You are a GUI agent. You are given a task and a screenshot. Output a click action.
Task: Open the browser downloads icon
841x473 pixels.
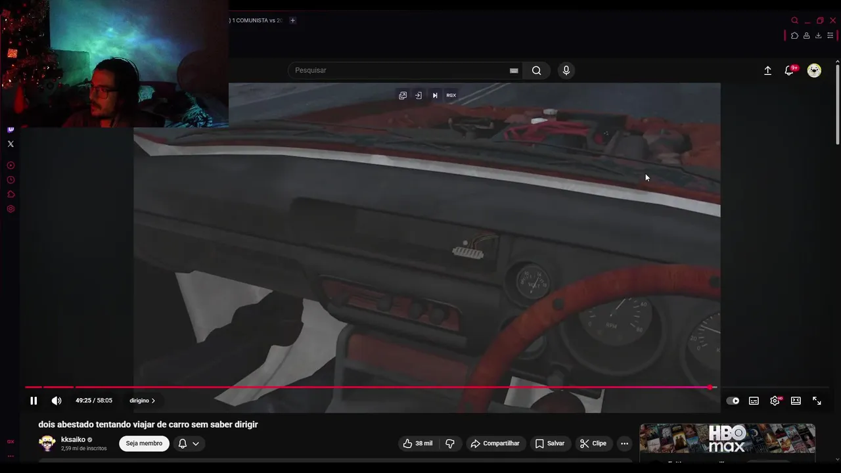818,35
